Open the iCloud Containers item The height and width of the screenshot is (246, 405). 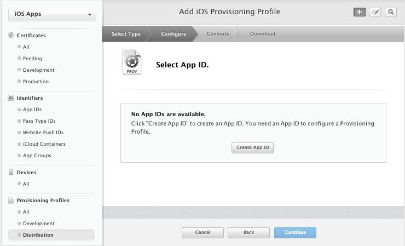point(44,144)
